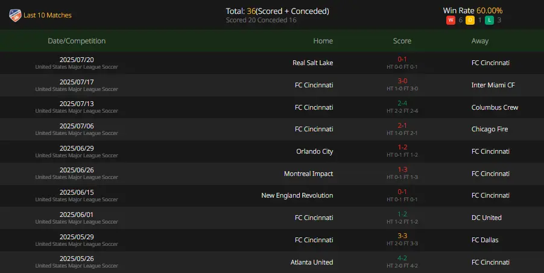This screenshot has width=544, height=273.
Task: Click the Win Rate 60.00% label
Action: click(472, 11)
